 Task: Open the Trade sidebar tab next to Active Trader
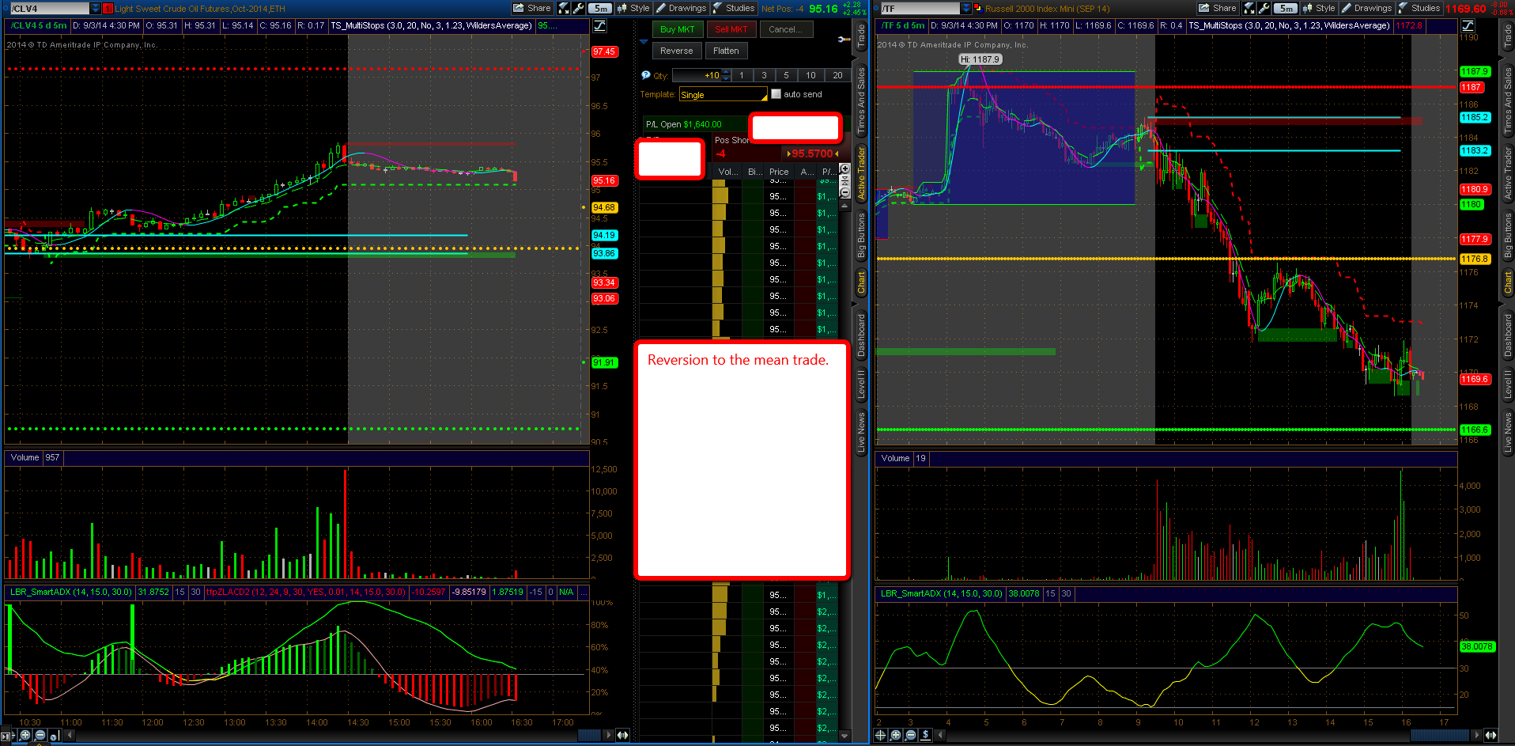coord(861,36)
